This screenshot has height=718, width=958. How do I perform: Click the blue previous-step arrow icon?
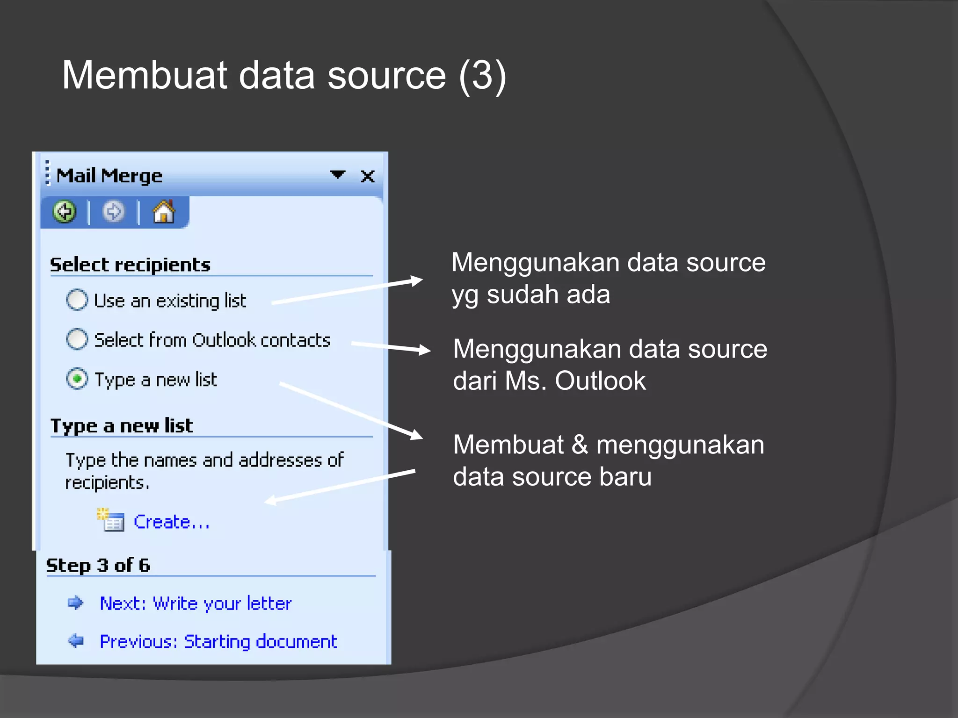click(x=75, y=640)
